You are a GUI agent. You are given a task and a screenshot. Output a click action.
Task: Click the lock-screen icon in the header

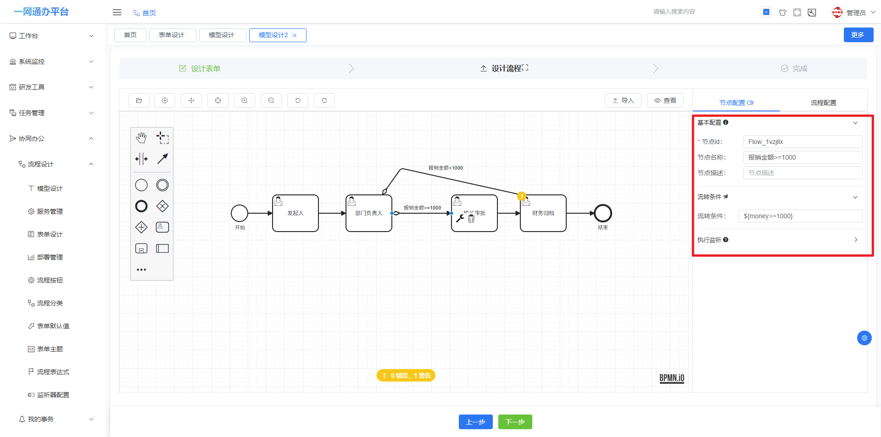(x=812, y=12)
